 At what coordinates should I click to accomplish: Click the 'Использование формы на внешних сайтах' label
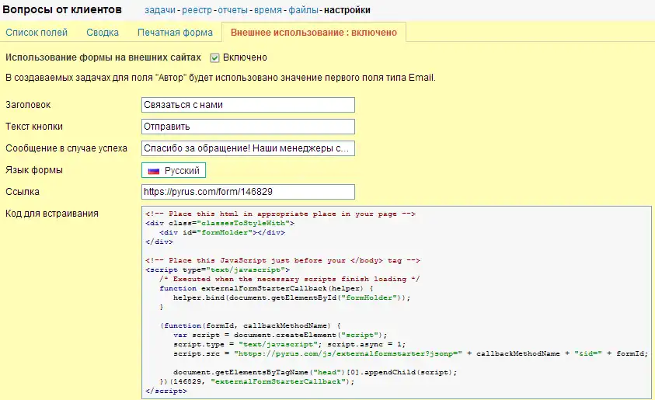coord(103,57)
